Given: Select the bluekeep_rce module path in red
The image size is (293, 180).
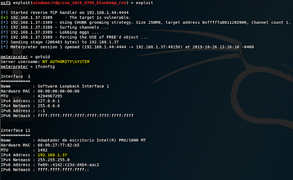Looking at the screenshot, I should point(79,3).
